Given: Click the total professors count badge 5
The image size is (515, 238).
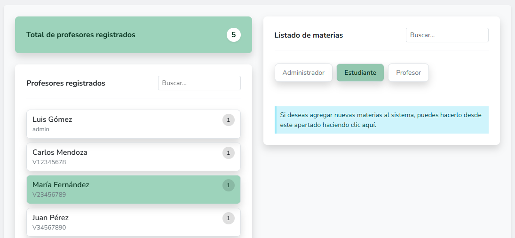Looking at the screenshot, I should click(234, 35).
